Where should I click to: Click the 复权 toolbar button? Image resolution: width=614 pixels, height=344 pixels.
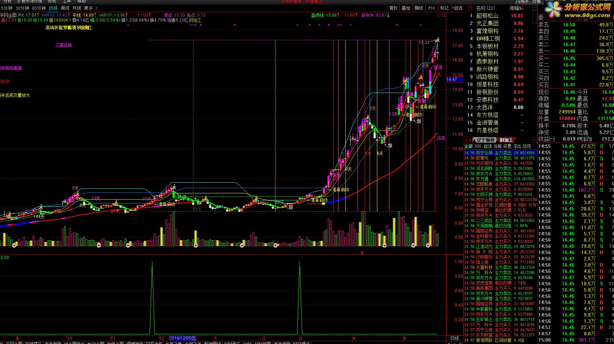tap(393, 8)
